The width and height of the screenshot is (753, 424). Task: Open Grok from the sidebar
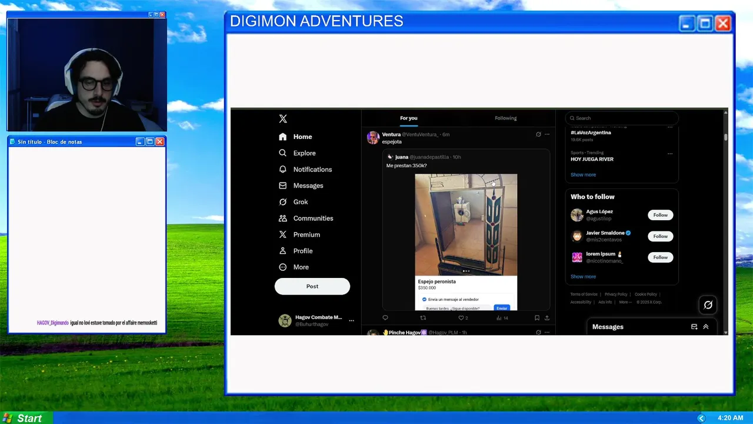pyautogui.click(x=294, y=202)
